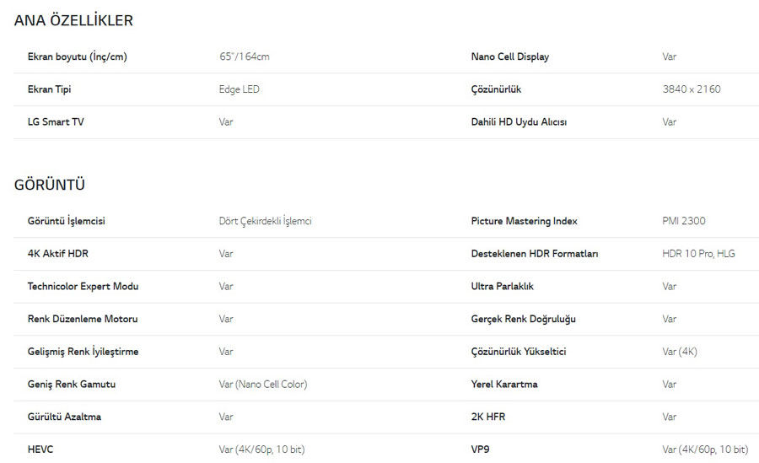
Task: Select the VP9 label
Action: click(x=480, y=450)
